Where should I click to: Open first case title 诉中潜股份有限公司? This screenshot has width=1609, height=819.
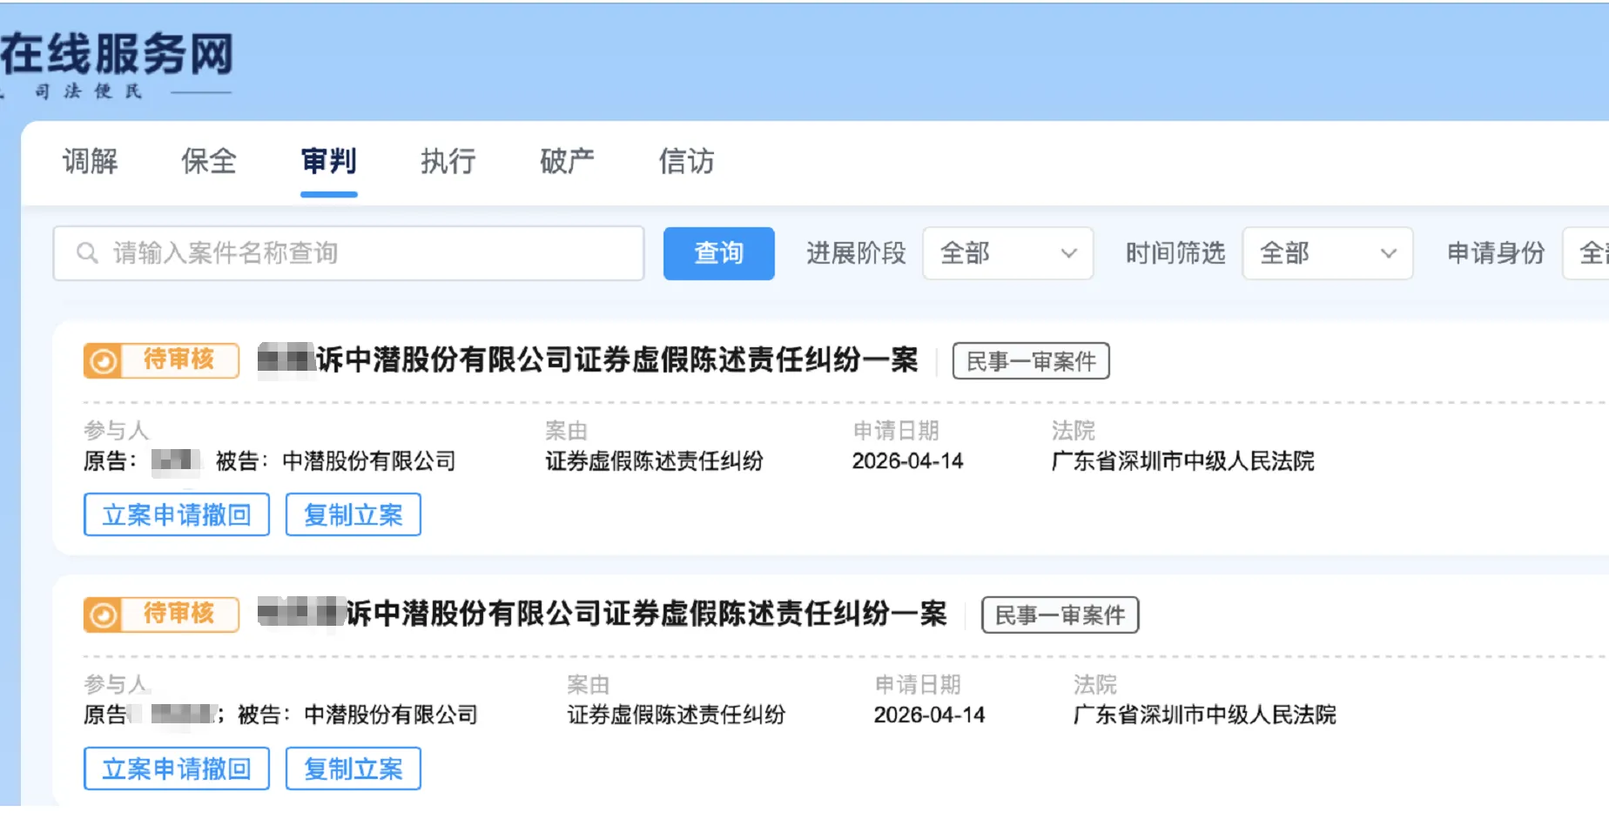[x=588, y=359]
